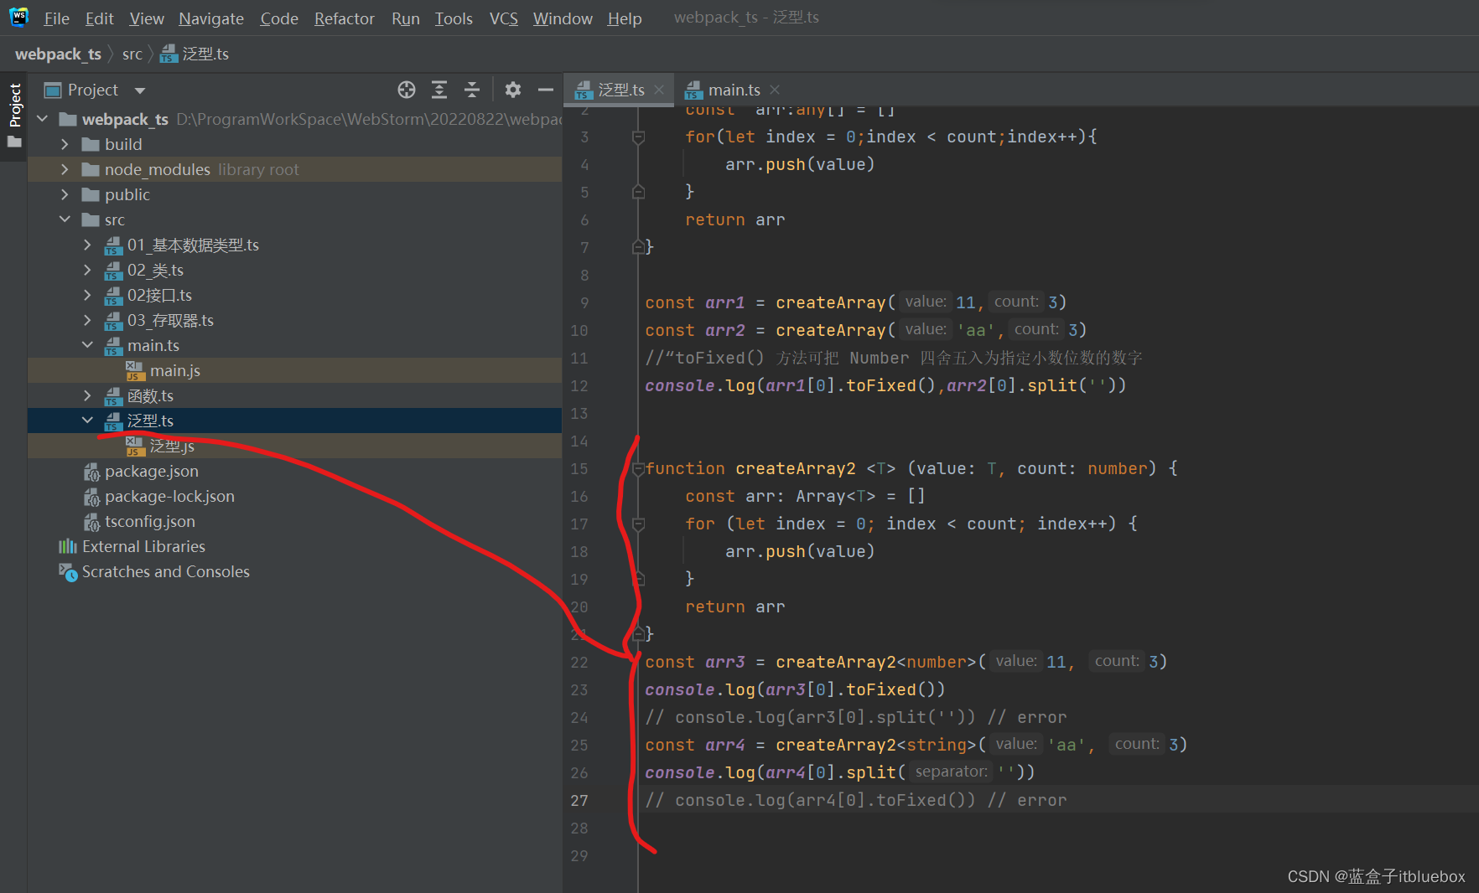Close the main.ts editor tab
This screenshot has height=893, width=1479.
(775, 90)
